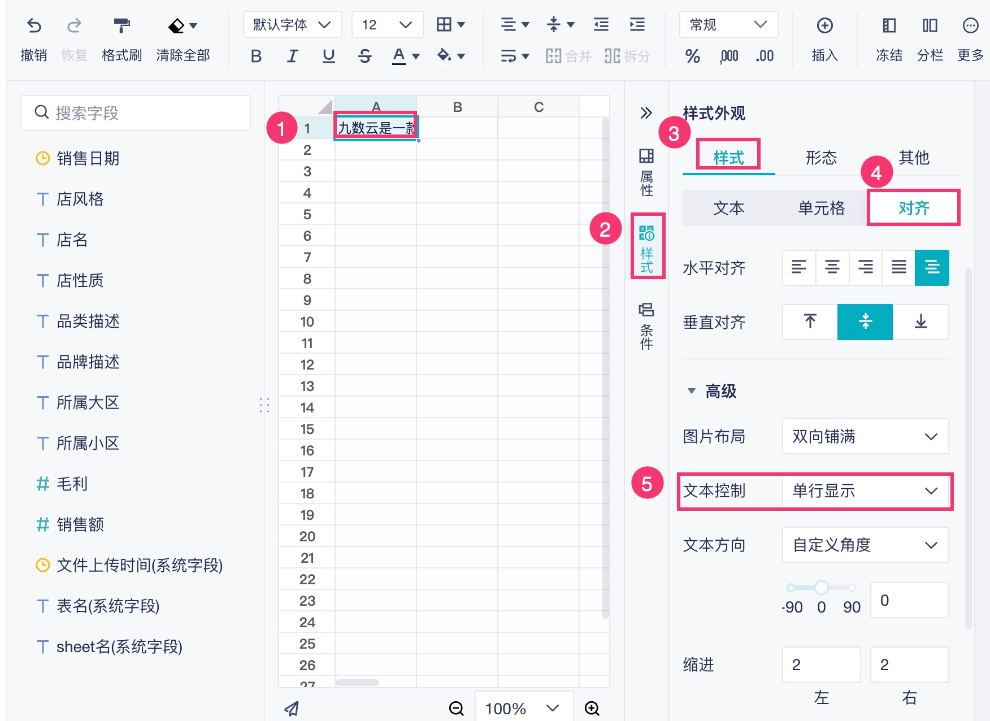Open the cell borders icon menu
Screen dimensions: 990x721
pyautogui.click(x=450, y=24)
